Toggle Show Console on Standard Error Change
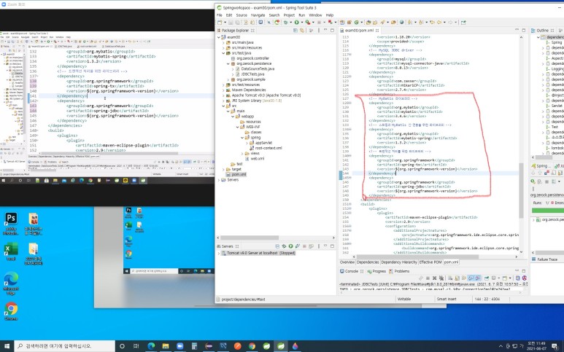This screenshot has width=564, height=352. point(478,278)
